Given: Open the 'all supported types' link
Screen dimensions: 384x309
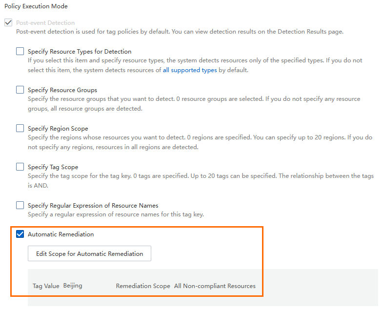Looking at the screenshot, I should [x=190, y=70].
